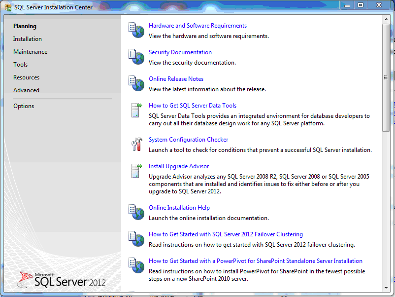The height and width of the screenshot is (297, 395).
Task: Click the Online Installation Help icon
Action: (136, 212)
